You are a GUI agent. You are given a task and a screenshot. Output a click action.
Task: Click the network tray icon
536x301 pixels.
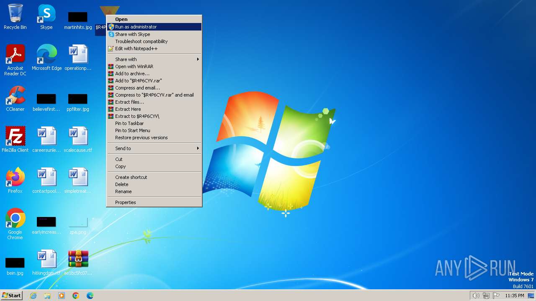486,296
